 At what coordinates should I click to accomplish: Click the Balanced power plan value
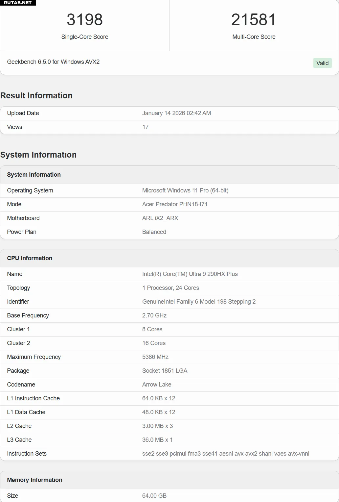[154, 232]
